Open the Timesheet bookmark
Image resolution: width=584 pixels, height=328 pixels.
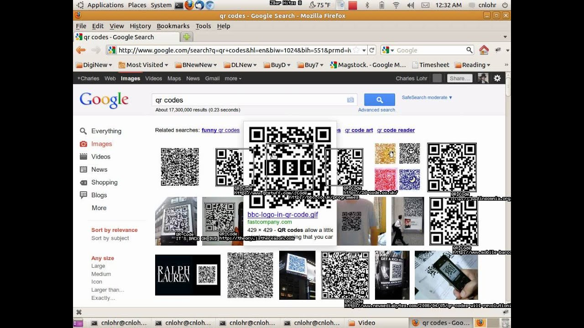pyautogui.click(x=430, y=65)
